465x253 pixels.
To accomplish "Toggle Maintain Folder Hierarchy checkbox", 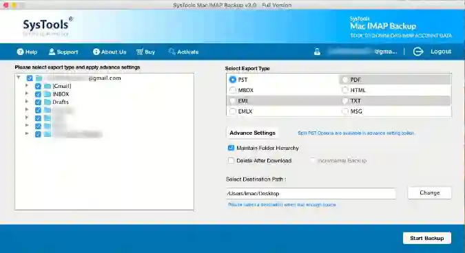I will (x=231, y=148).
